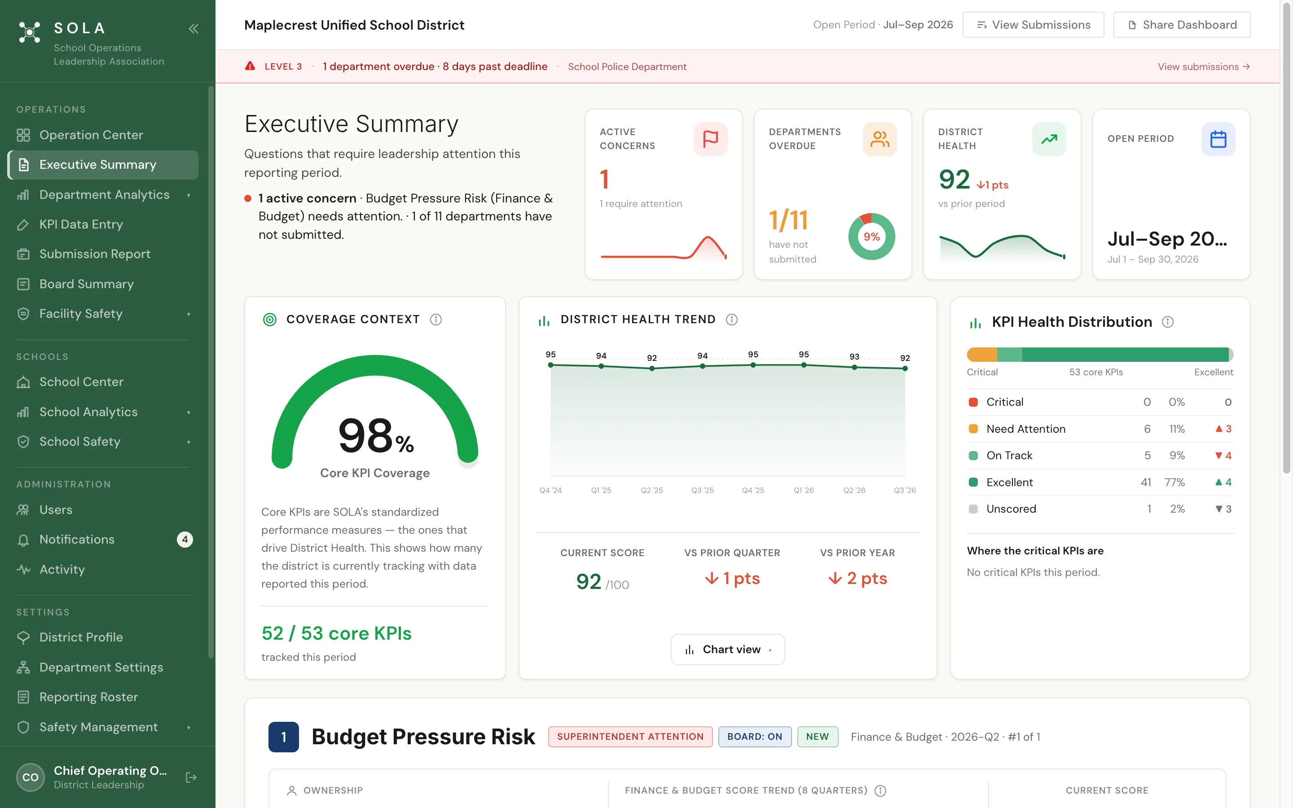Screen dimensions: 1293x808
Task: Open School Center page
Action: [x=102, y=382]
